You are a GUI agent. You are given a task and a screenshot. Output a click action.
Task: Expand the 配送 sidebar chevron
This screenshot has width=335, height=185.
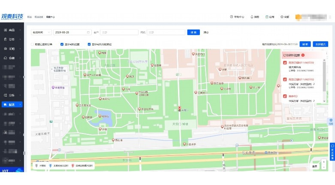[x=20, y=105]
